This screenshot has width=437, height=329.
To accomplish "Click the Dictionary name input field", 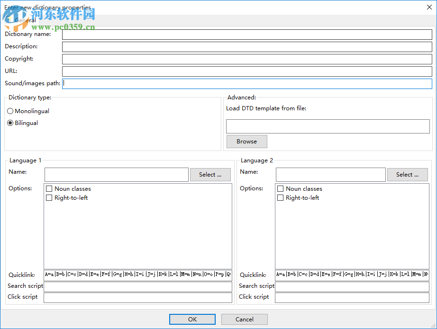I will [247, 35].
